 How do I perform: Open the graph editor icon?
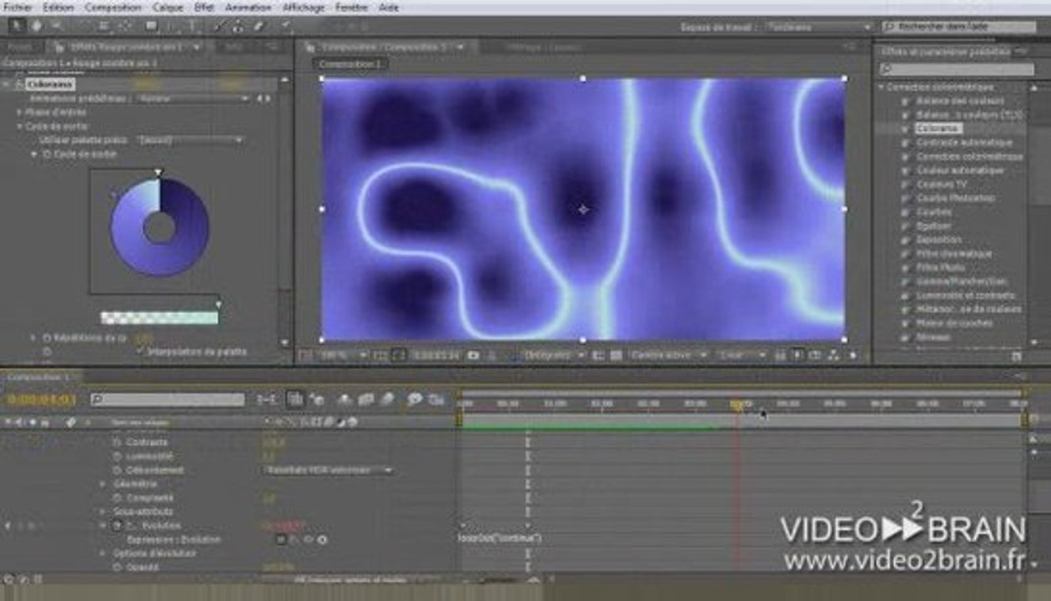[x=436, y=400]
